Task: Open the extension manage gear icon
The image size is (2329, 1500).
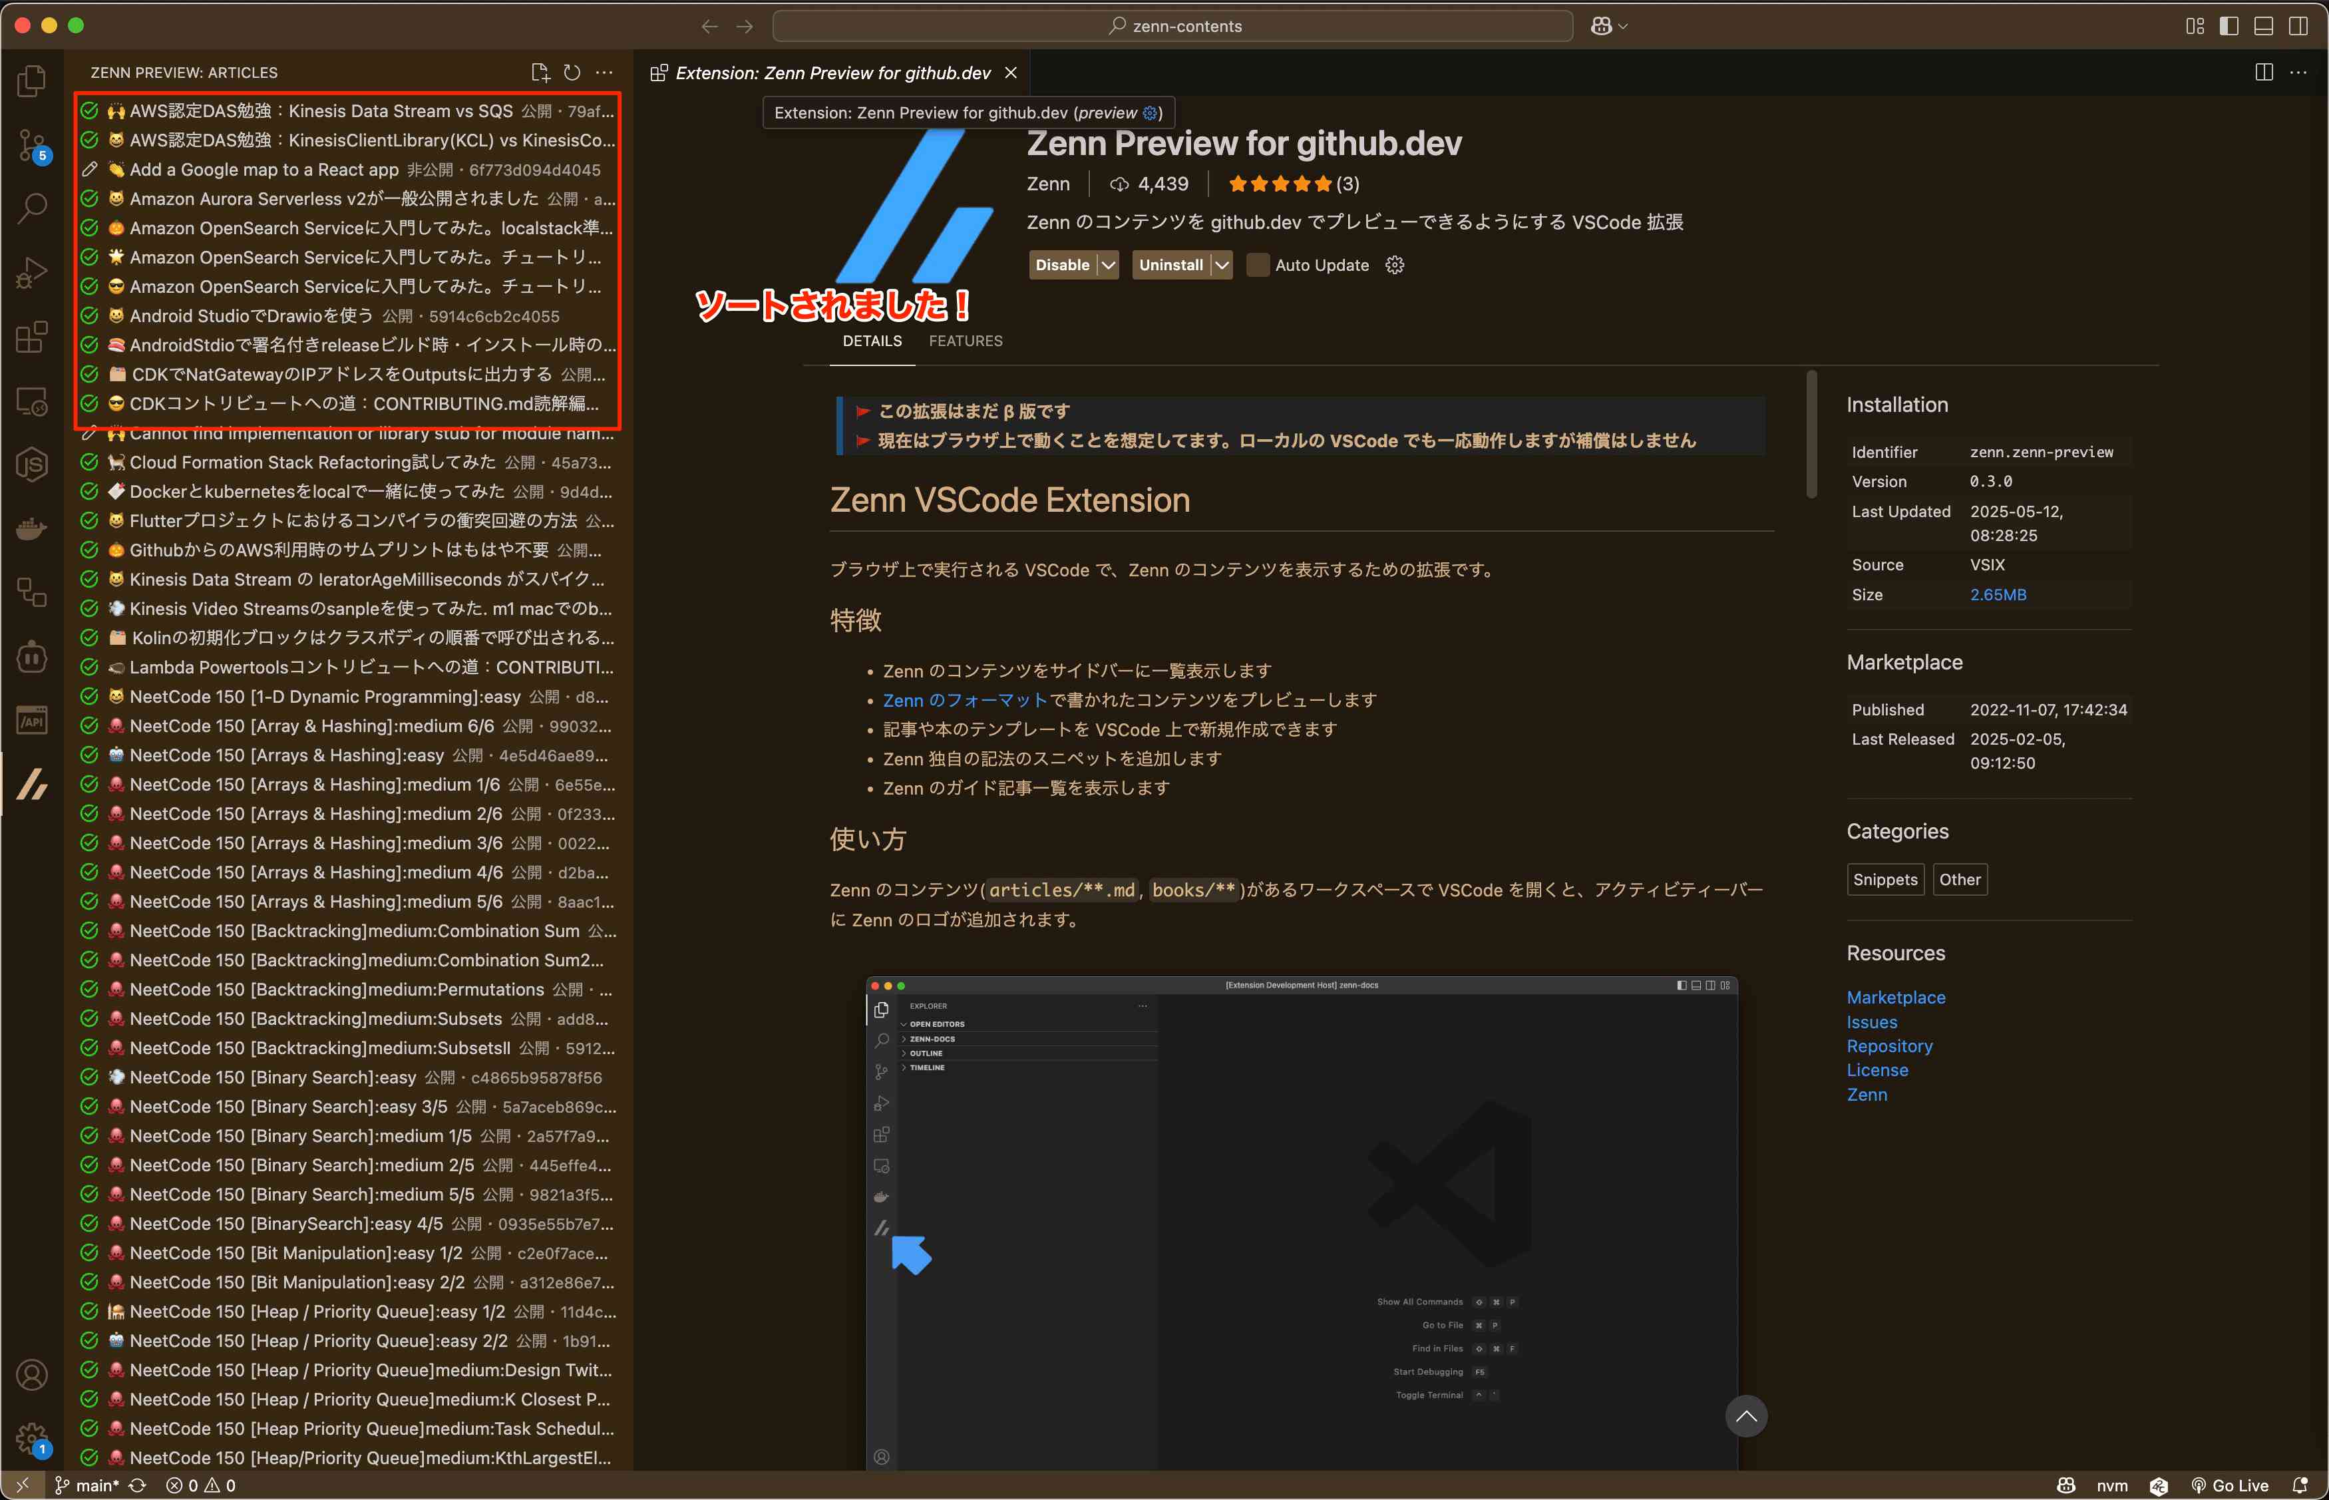Action: [x=1394, y=265]
